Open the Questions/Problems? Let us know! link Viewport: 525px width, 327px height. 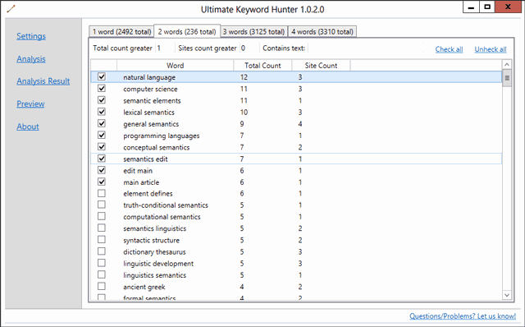(x=463, y=316)
